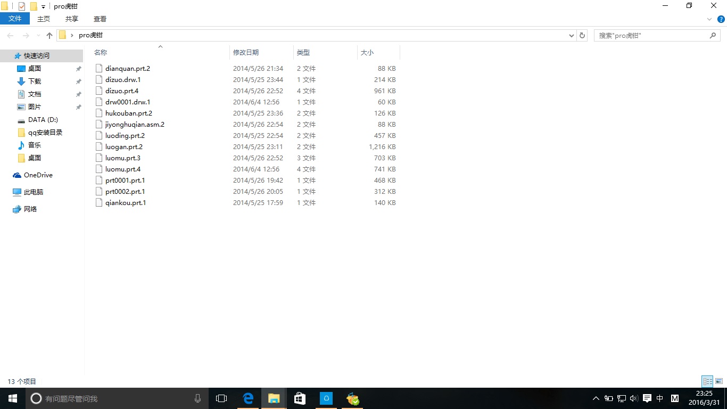Switch to details view on status bar
This screenshot has height=409, width=727.
707,381
